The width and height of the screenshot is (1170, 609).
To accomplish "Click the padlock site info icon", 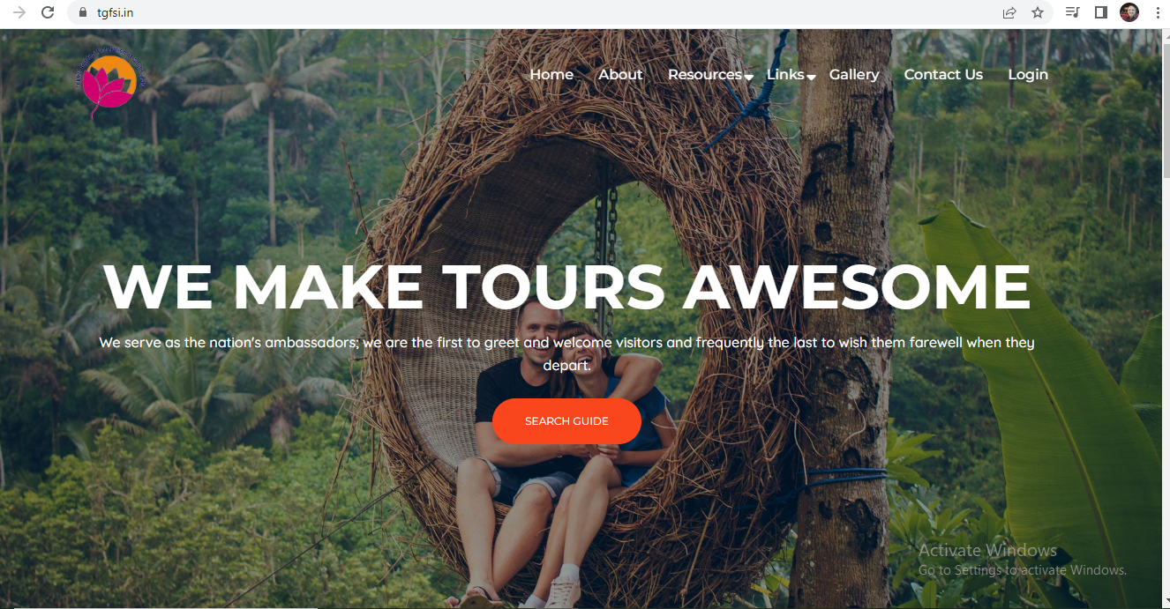I will [x=83, y=12].
